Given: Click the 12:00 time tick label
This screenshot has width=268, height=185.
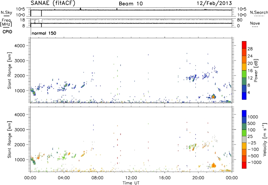Looking at the screenshot, I should click(131, 178).
